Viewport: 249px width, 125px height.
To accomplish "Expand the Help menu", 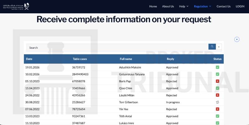I will (x=184, y=6).
